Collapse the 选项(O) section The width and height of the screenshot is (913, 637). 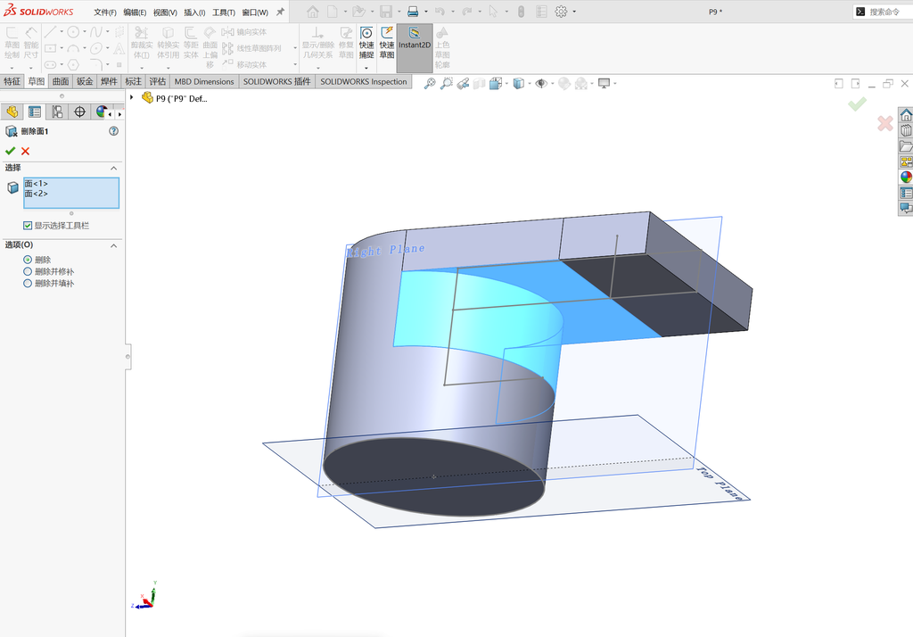[113, 245]
